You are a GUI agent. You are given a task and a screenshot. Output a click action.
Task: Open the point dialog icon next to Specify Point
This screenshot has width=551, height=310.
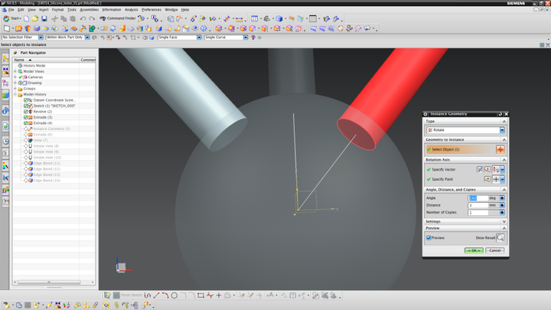click(487, 179)
